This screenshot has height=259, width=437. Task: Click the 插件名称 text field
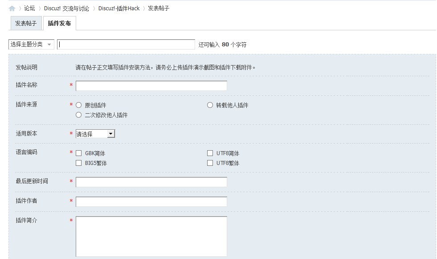tap(151, 85)
